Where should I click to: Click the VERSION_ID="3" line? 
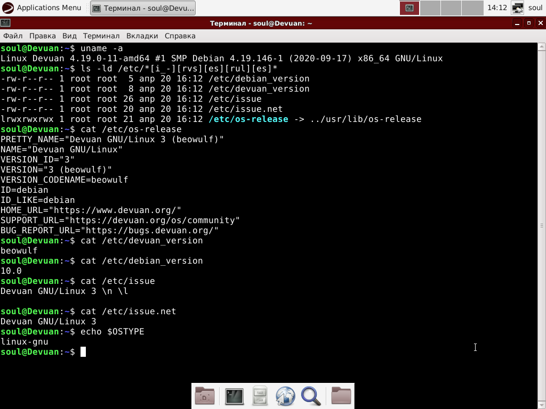pyautogui.click(x=37, y=160)
